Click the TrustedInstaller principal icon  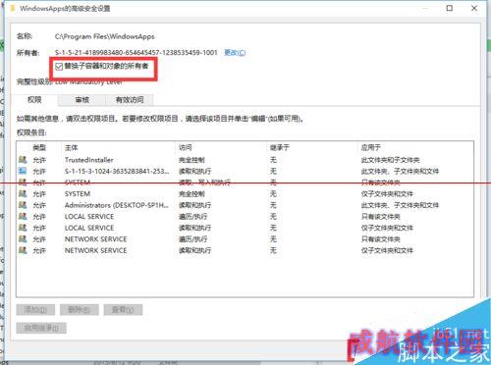23,160
